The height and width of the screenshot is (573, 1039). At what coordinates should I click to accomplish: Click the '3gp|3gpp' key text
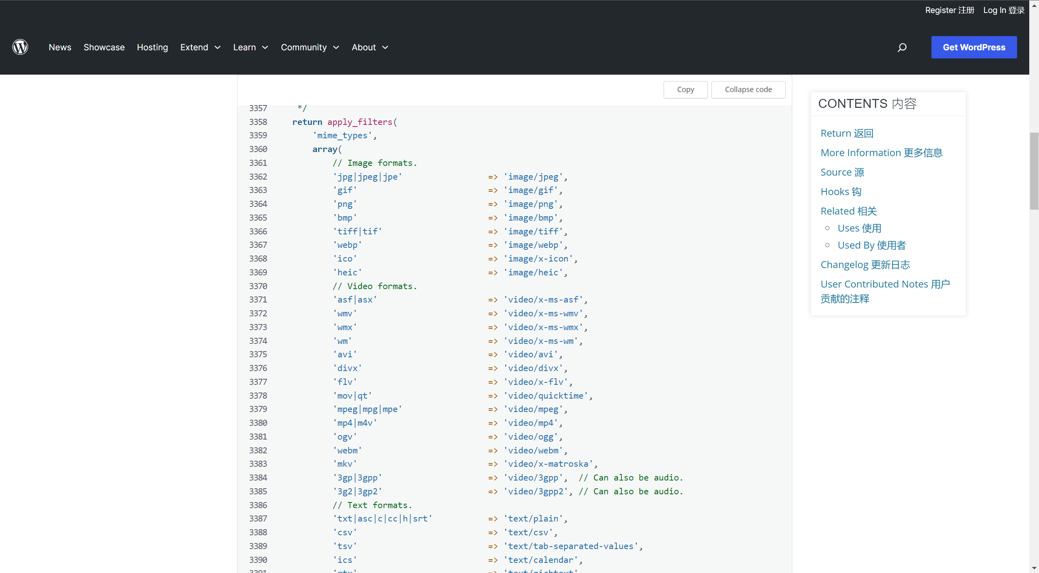click(358, 478)
